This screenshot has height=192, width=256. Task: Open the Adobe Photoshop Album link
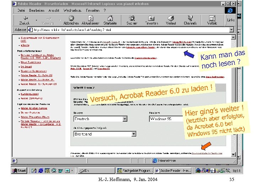coord(35,117)
